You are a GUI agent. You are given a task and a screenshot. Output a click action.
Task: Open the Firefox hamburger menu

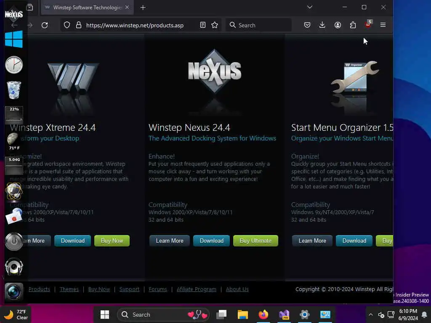click(x=383, y=25)
